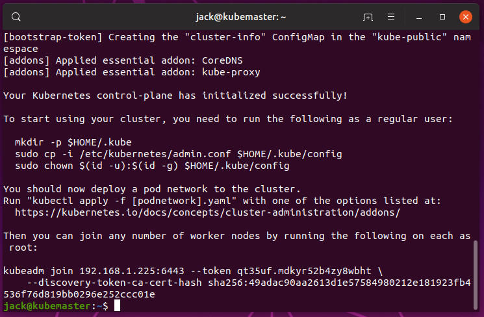Screen dimensions: 484x317
Task: Click the new tab icon
Action: click(x=368, y=17)
